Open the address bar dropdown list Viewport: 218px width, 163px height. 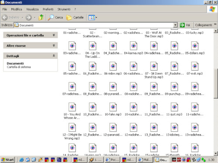(175, 25)
